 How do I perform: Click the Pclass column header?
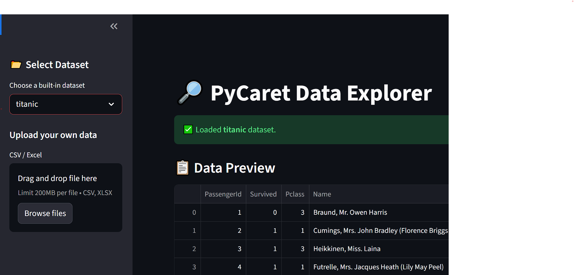pyautogui.click(x=295, y=194)
